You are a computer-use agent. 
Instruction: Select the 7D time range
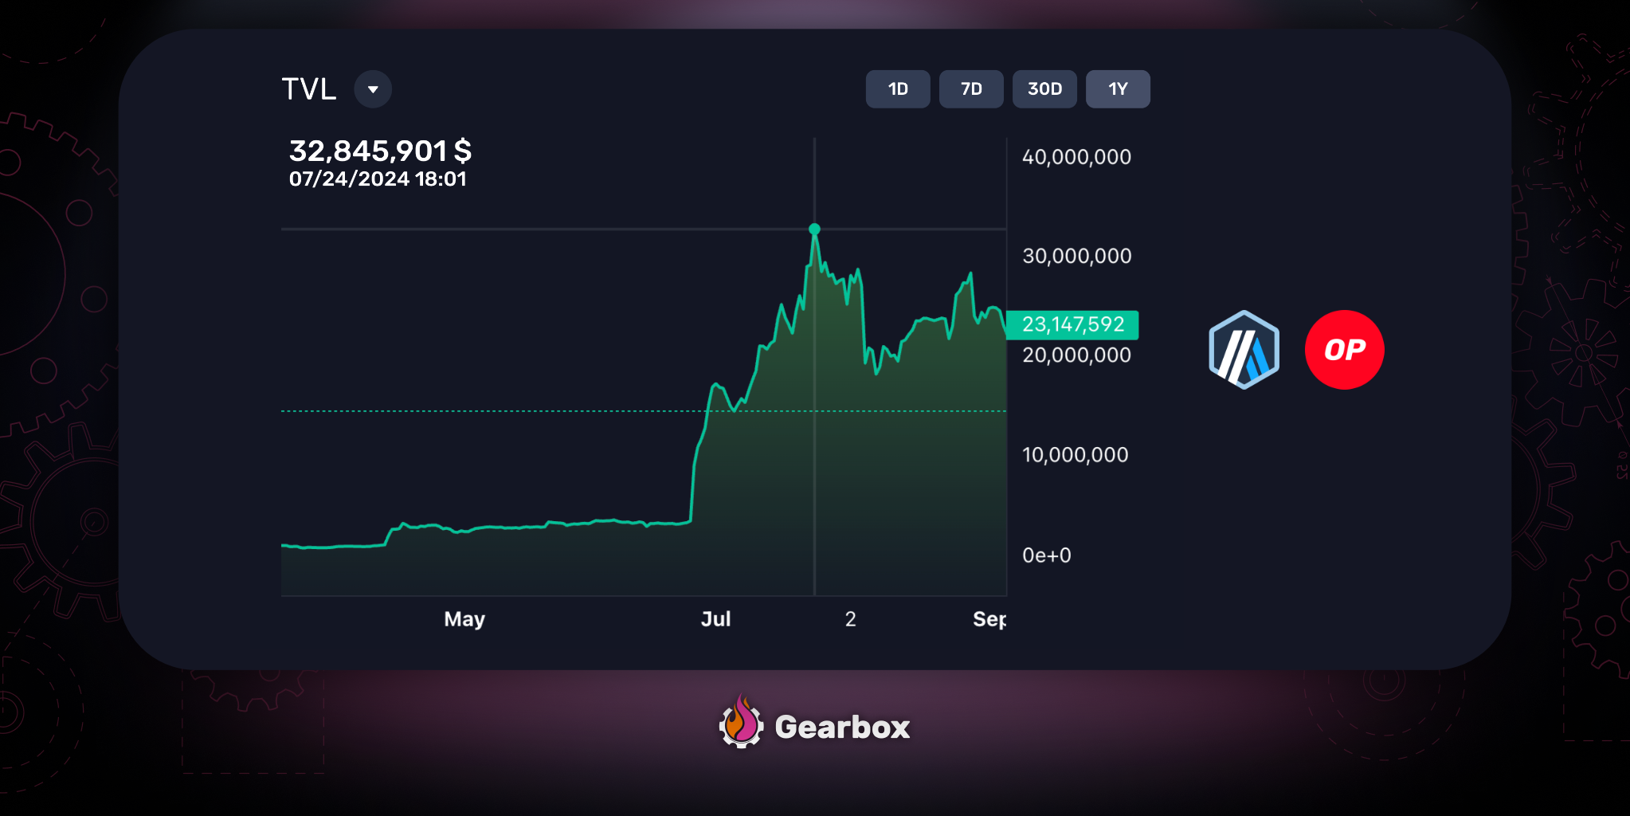click(x=971, y=89)
